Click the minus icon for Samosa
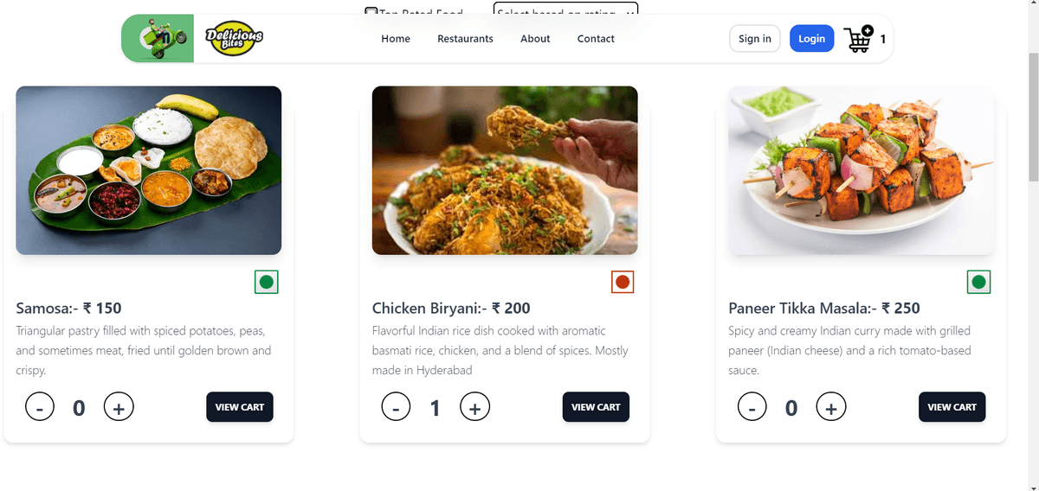The image size is (1039, 491). click(40, 407)
